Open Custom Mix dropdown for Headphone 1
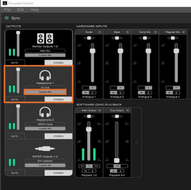The image size is (191, 190). point(45,92)
